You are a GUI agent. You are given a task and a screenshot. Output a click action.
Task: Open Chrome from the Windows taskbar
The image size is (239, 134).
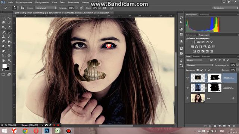pos(25,131)
